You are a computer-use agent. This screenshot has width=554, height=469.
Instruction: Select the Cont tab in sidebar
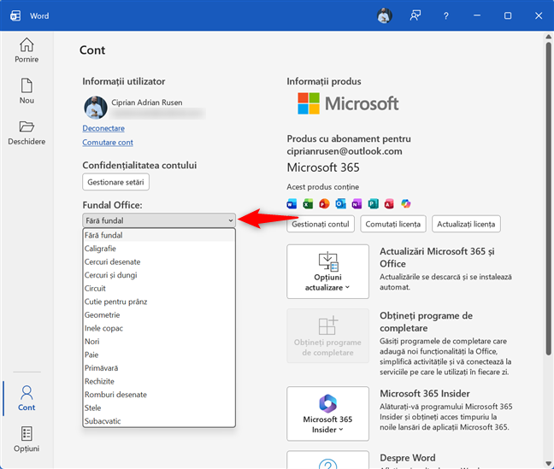tap(27, 398)
